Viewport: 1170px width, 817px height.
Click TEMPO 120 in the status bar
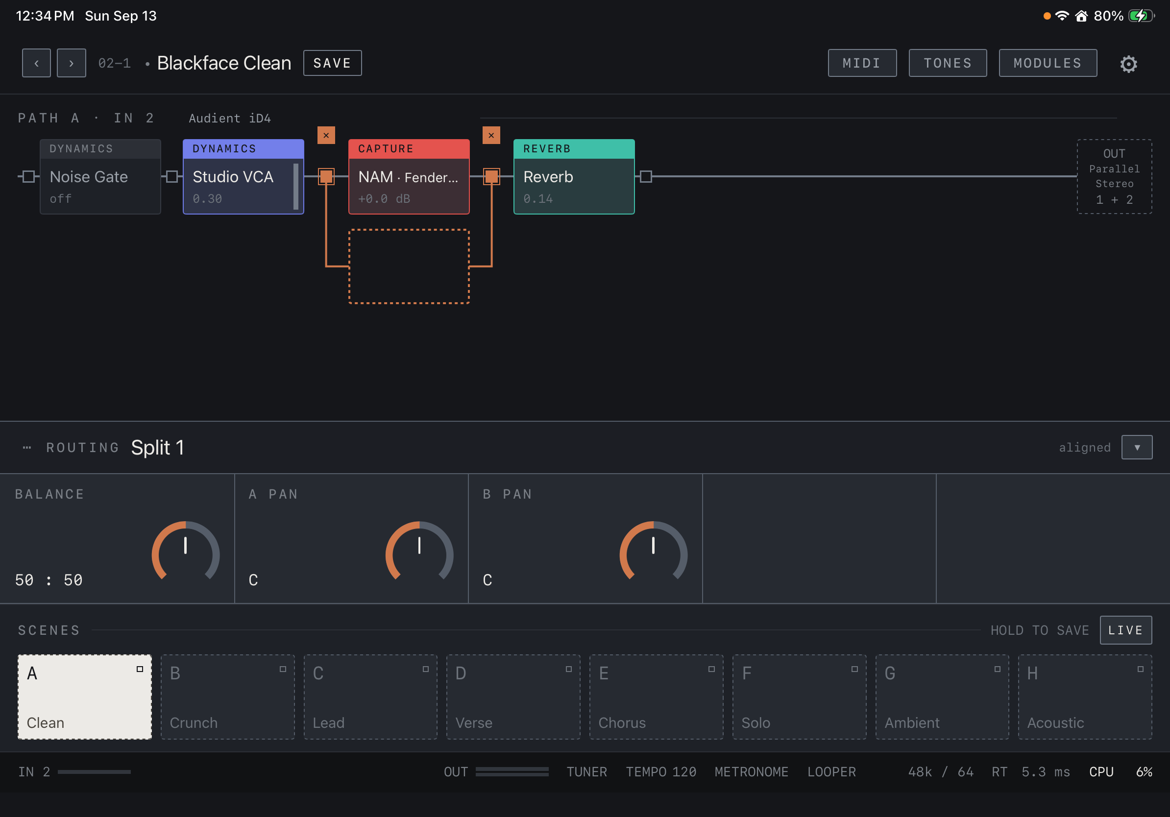click(x=661, y=772)
